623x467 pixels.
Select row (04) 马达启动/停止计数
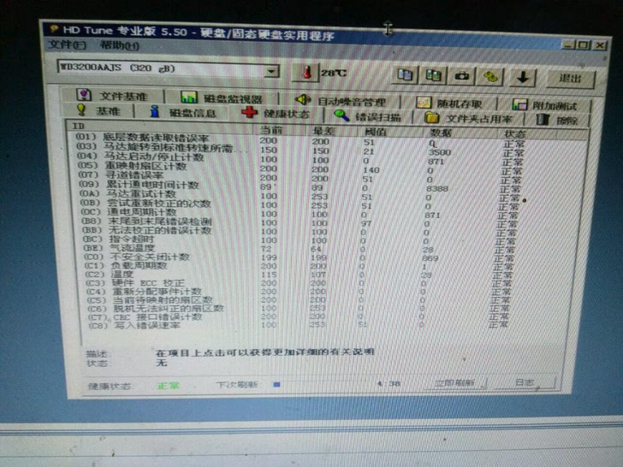(328, 159)
